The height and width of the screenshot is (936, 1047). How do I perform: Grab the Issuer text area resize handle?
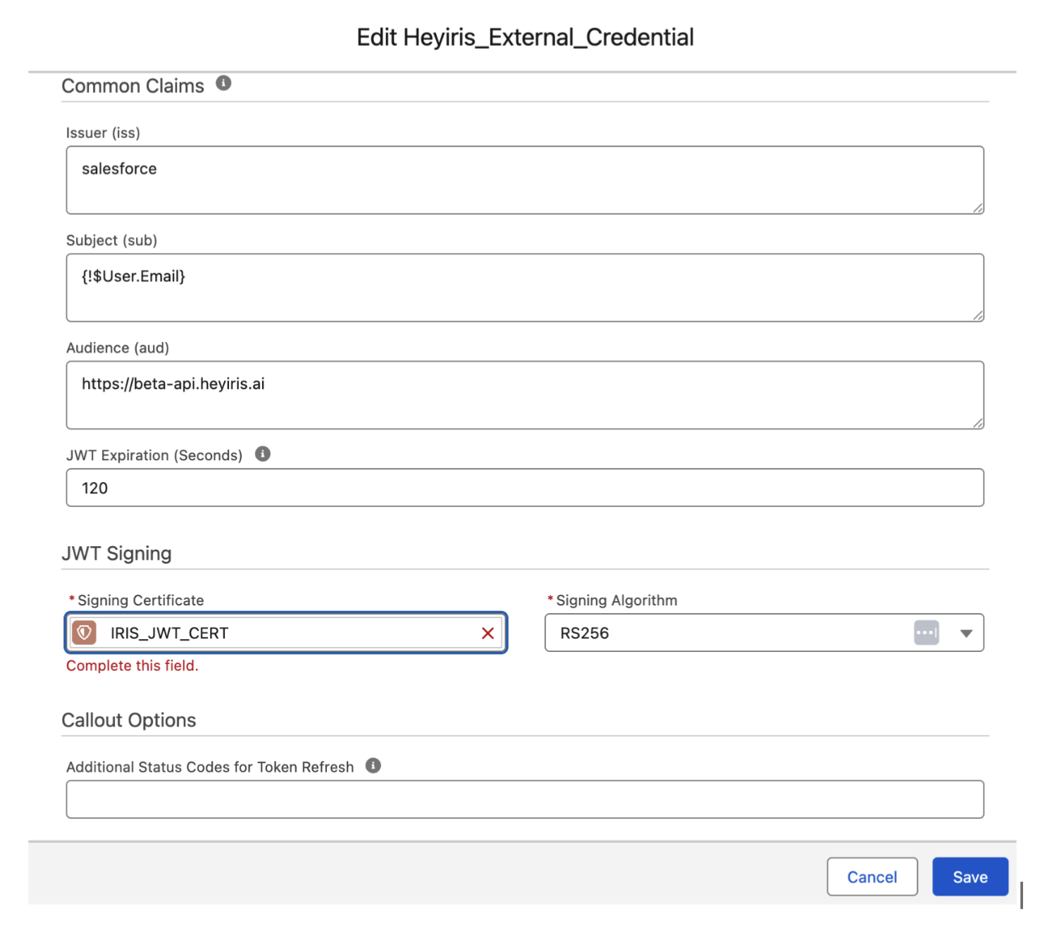click(978, 208)
